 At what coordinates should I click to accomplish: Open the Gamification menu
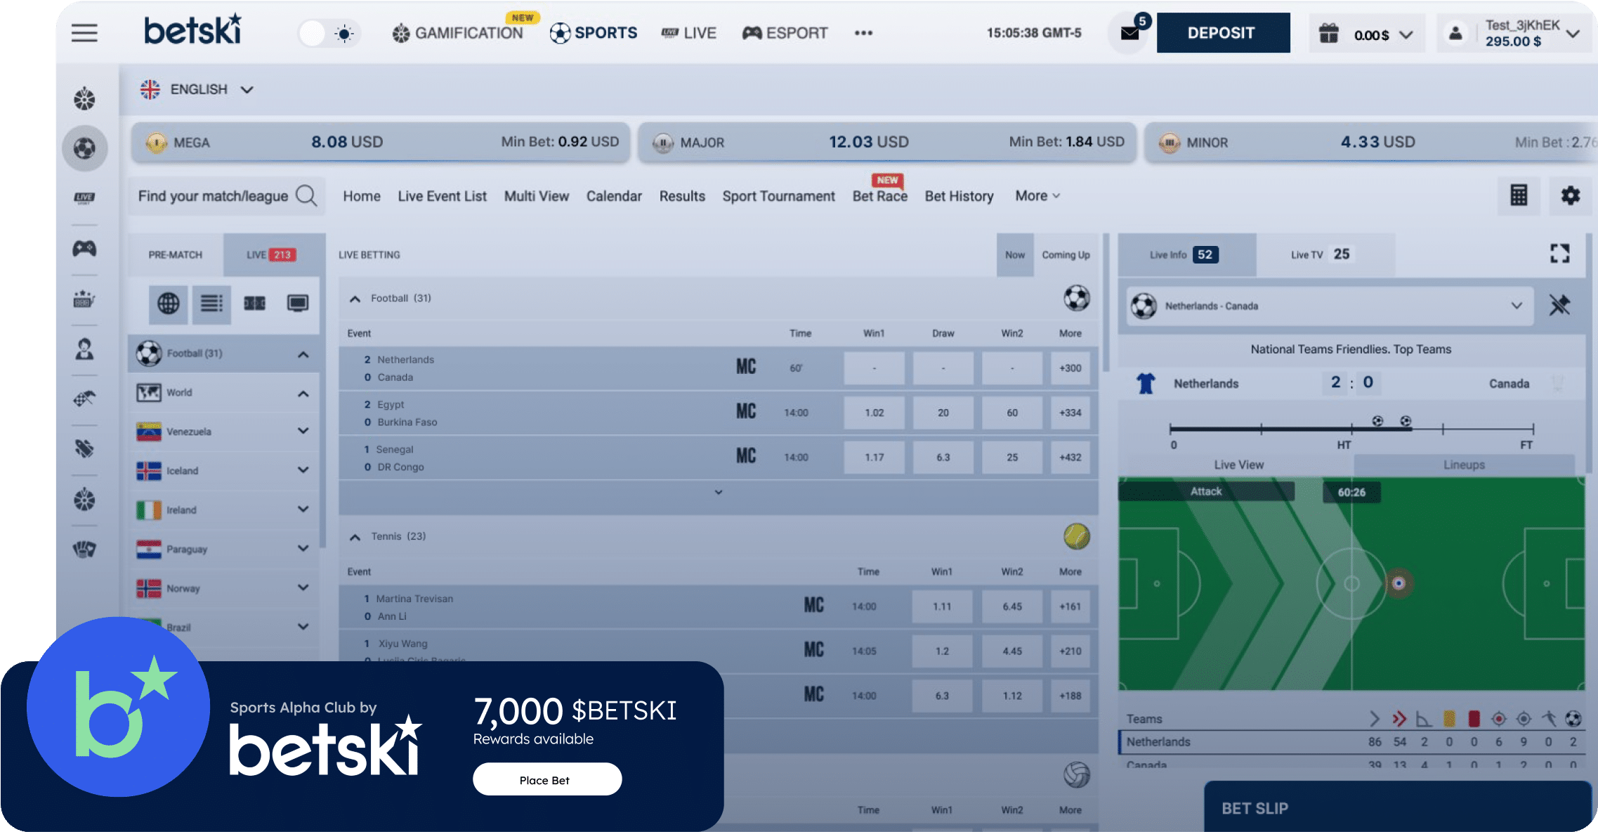[458, 33]
